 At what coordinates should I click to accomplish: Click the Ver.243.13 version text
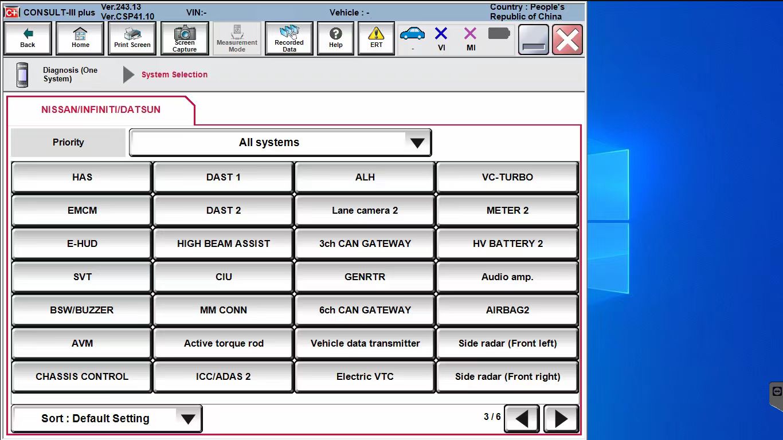121,7
